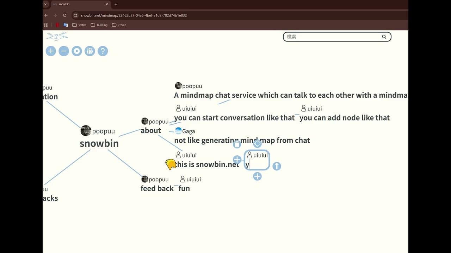
Task: Open help via the question mark icon
Action: (x=103, y=51)
